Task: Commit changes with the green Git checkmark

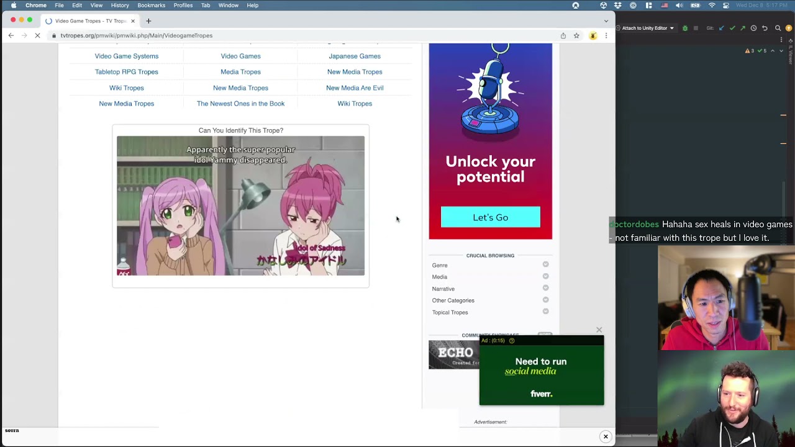Action: [x=732, y=28]
